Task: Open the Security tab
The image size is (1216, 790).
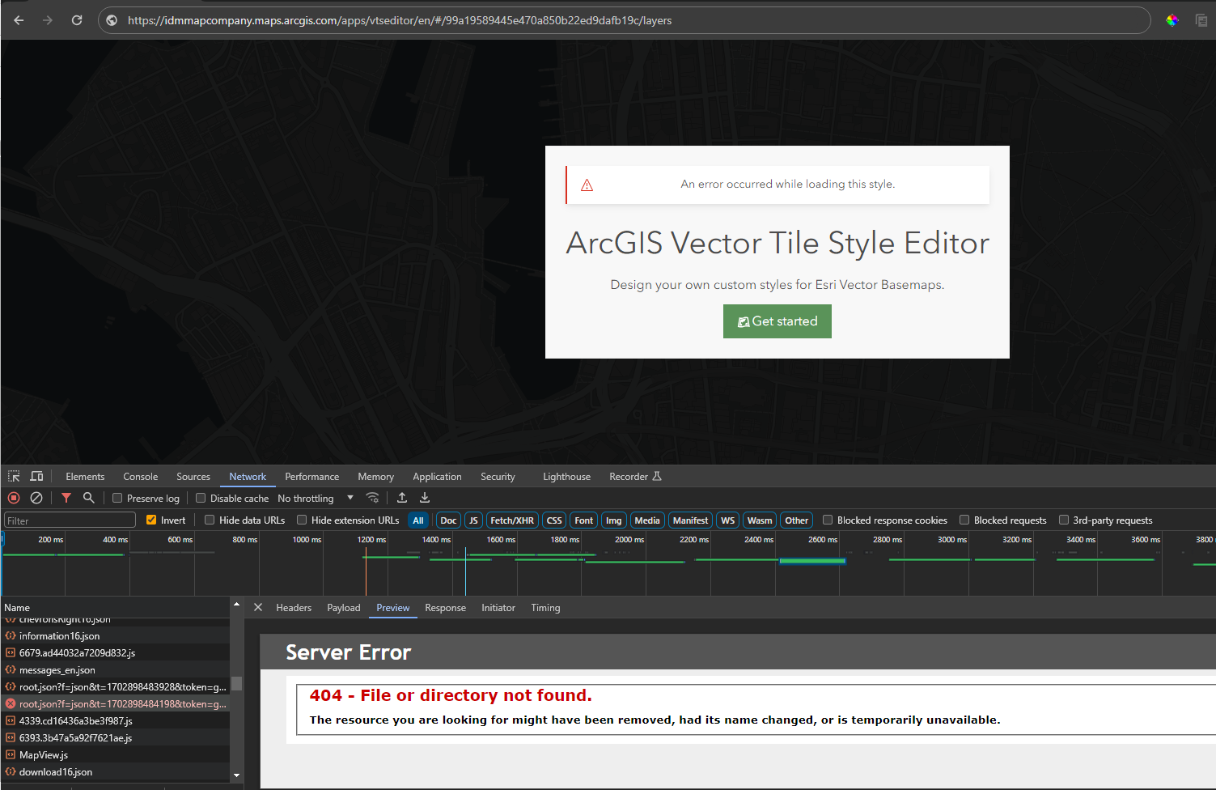Action: pos(498,477)
